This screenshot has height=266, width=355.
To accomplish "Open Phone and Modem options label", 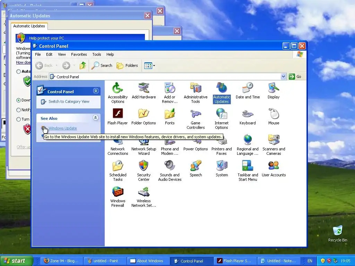I will pos(170,151).
